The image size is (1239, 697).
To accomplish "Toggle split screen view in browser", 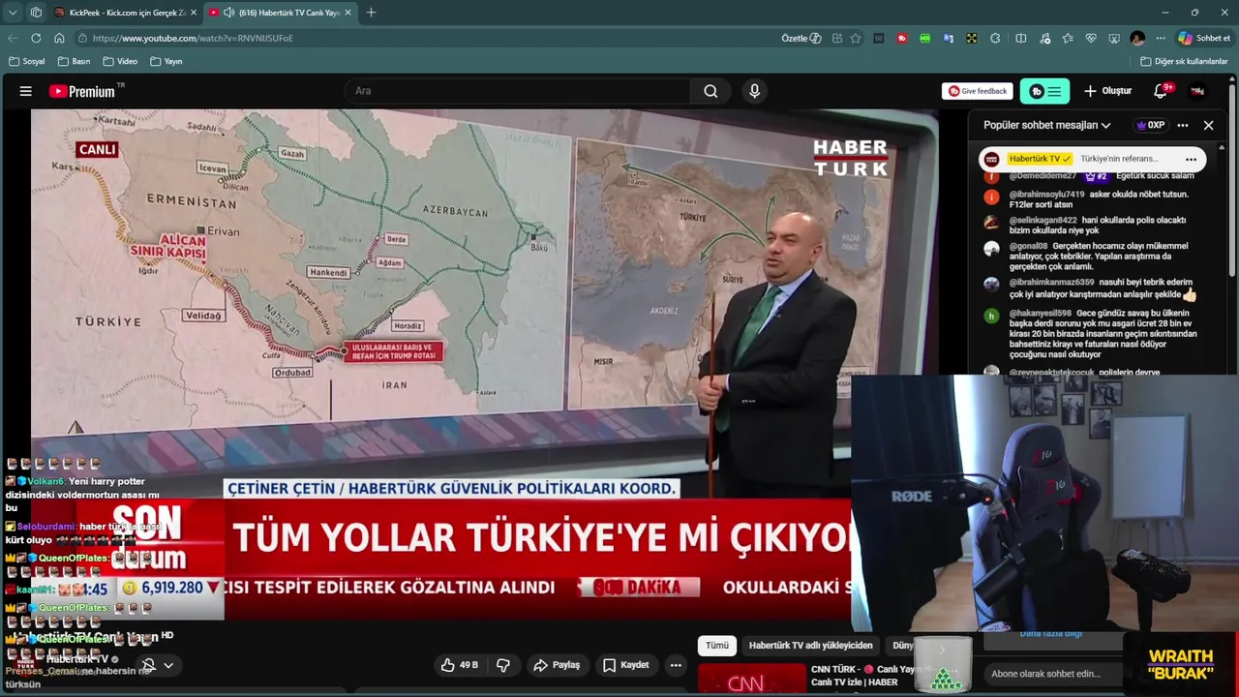I will click(1020, 38).
